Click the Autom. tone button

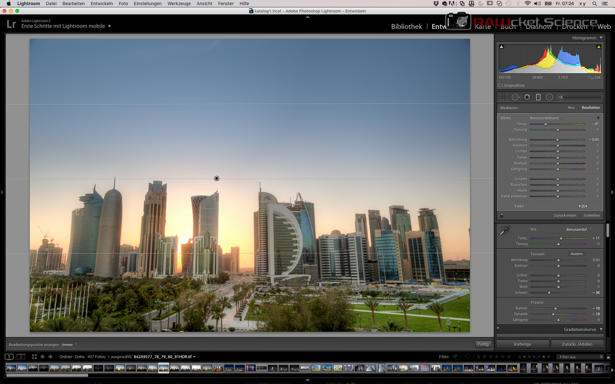pyautogui.click(x=577, y=254)
